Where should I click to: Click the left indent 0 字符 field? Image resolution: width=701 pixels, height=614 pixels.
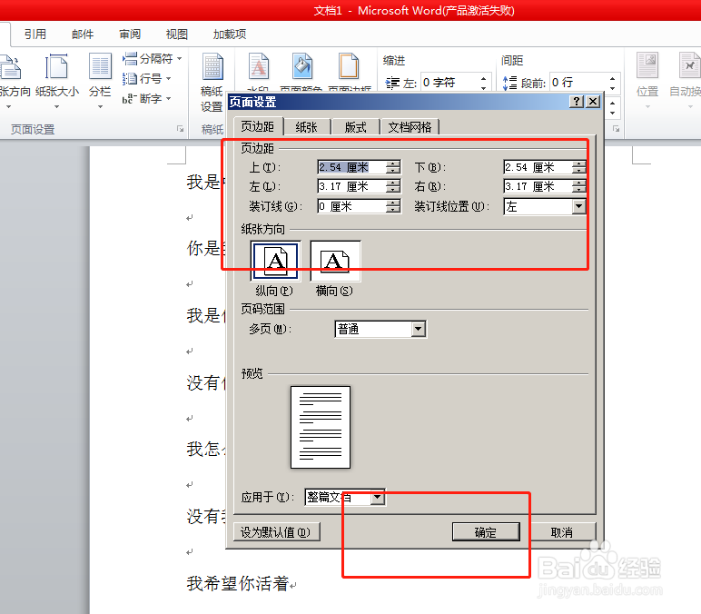click(x=449, y=83)
